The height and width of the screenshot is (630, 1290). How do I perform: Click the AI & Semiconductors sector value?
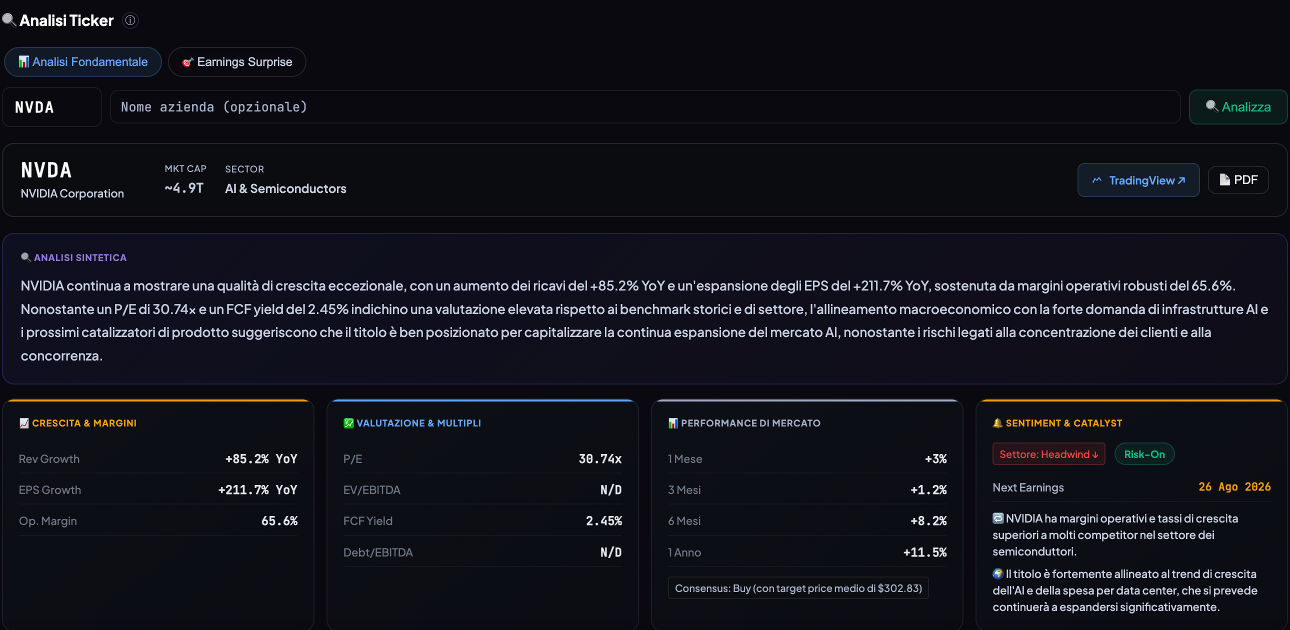[x=285, y=189]
